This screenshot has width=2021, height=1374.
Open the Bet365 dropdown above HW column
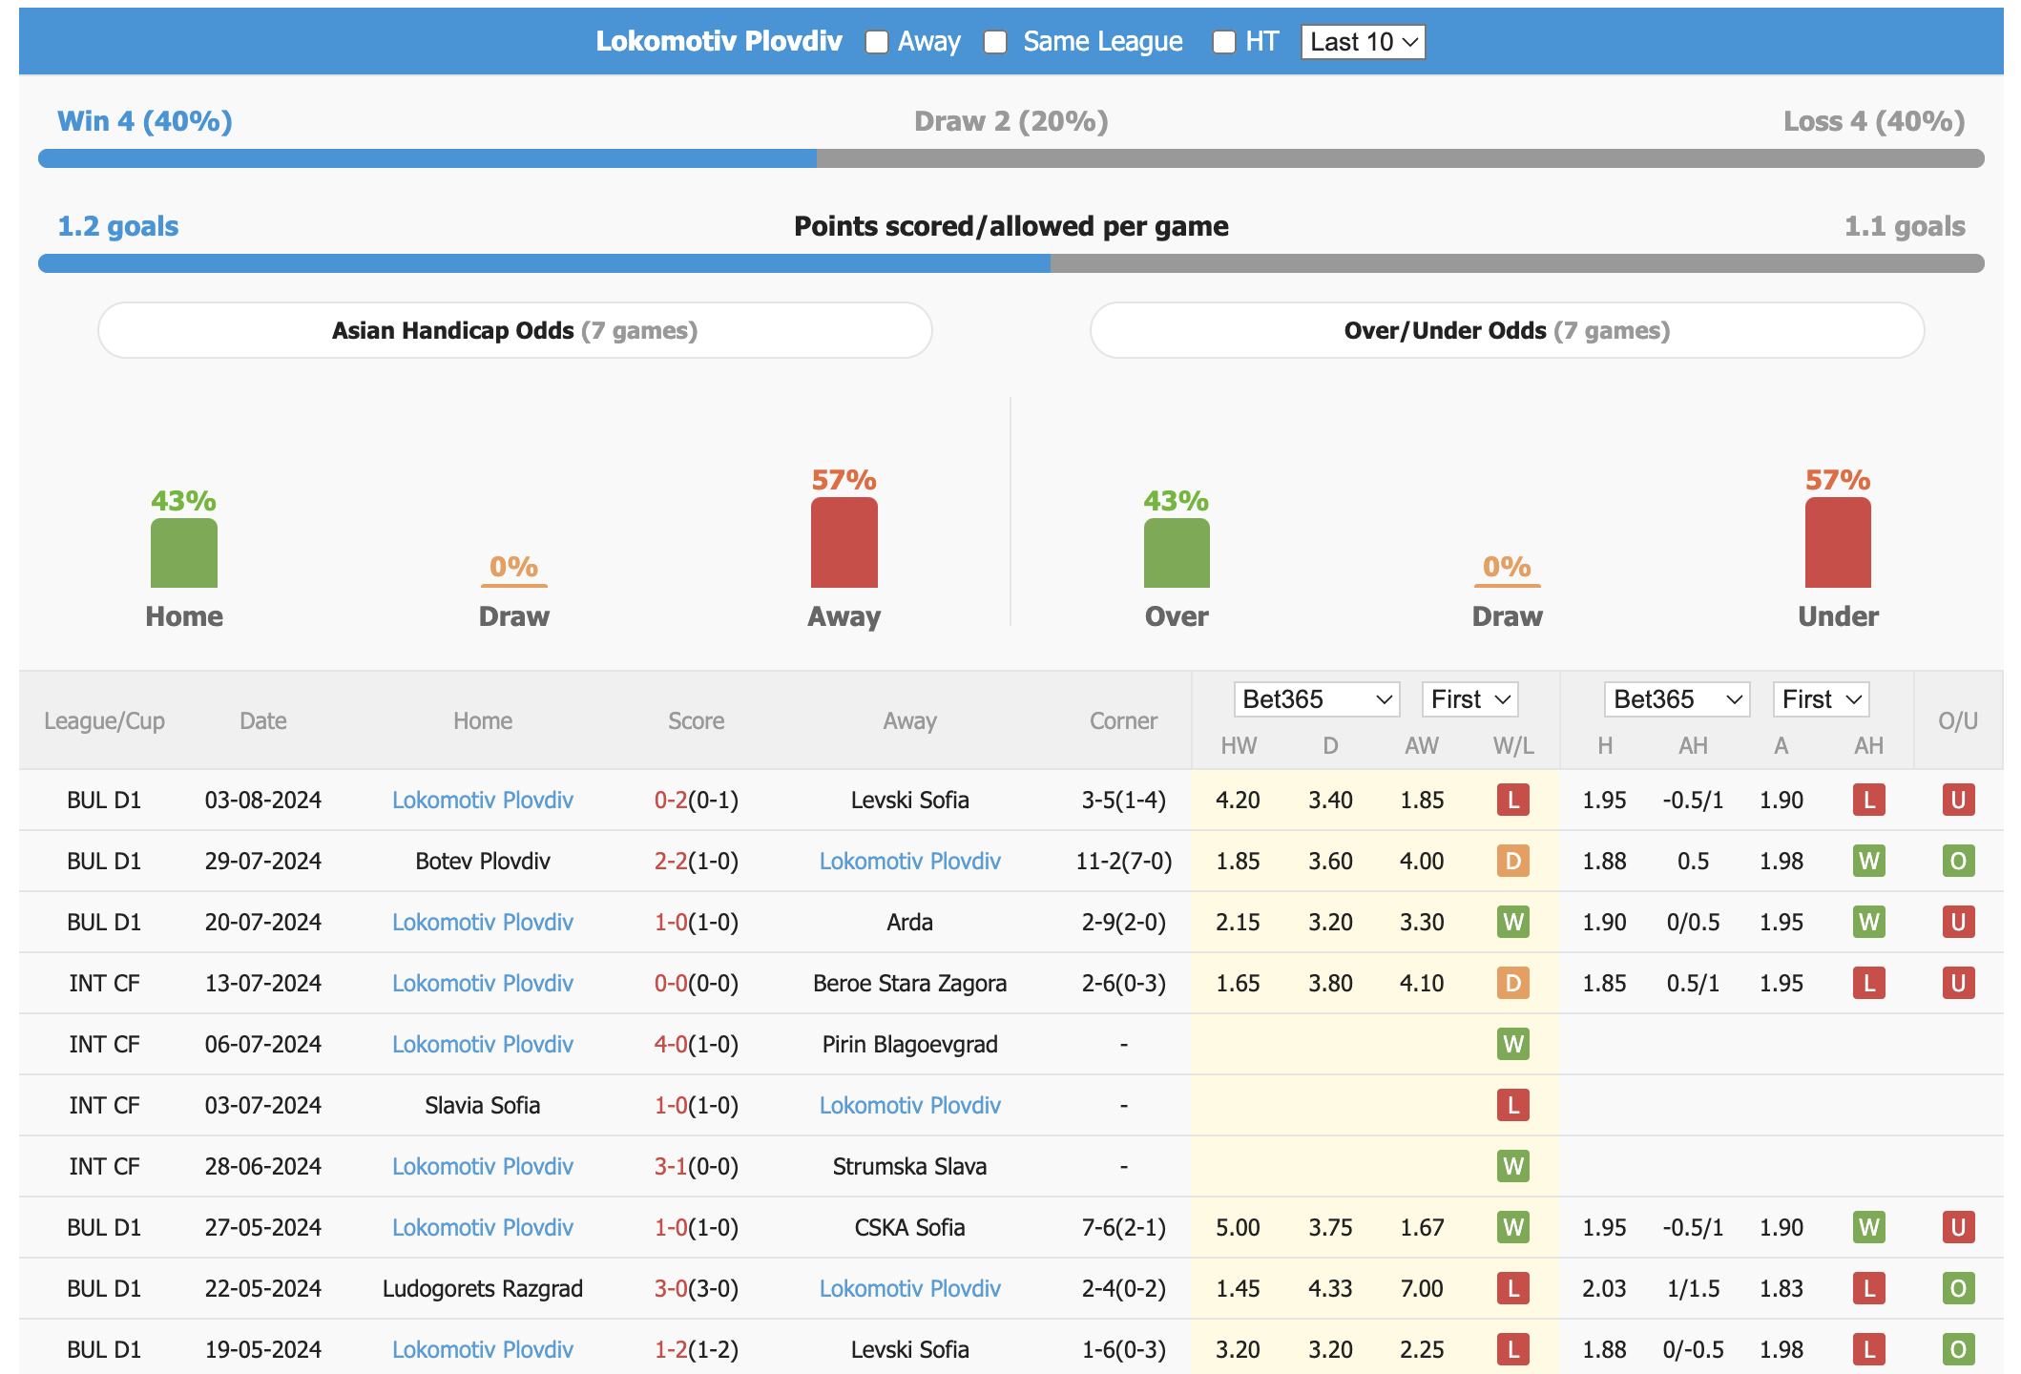[x=1316, y=699]
